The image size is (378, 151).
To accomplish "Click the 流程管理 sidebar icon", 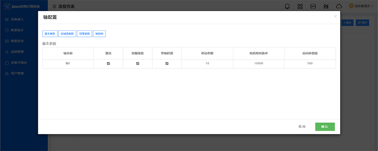I will [7, 52].
